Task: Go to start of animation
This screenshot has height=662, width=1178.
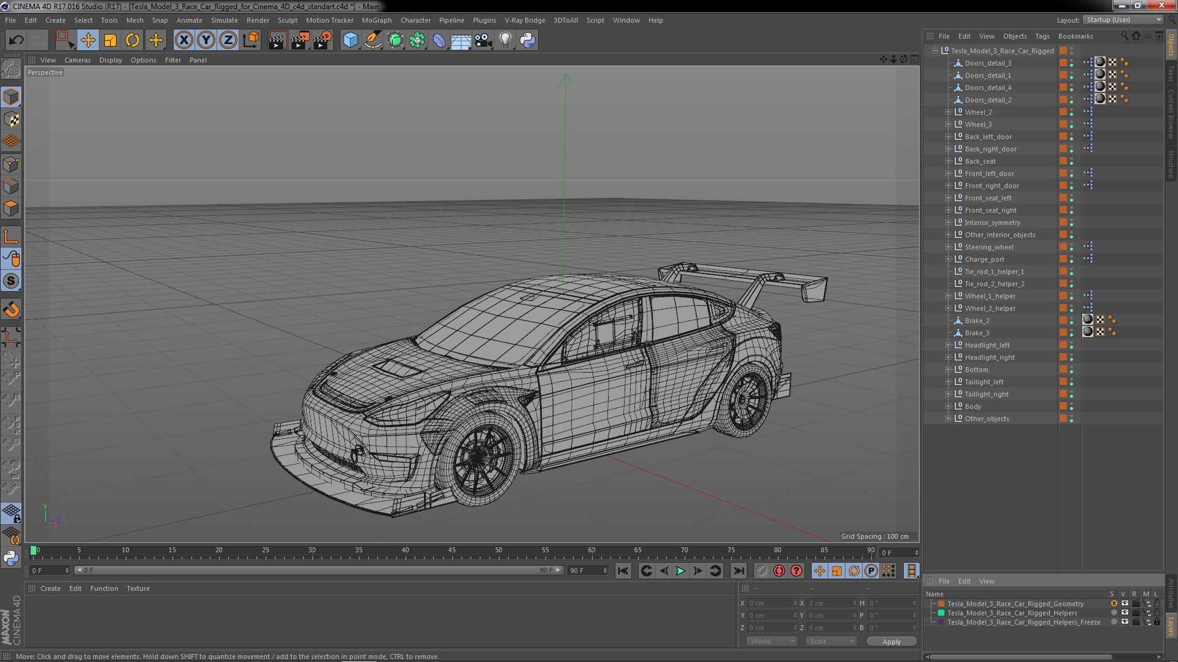Action: click(623, 571)
